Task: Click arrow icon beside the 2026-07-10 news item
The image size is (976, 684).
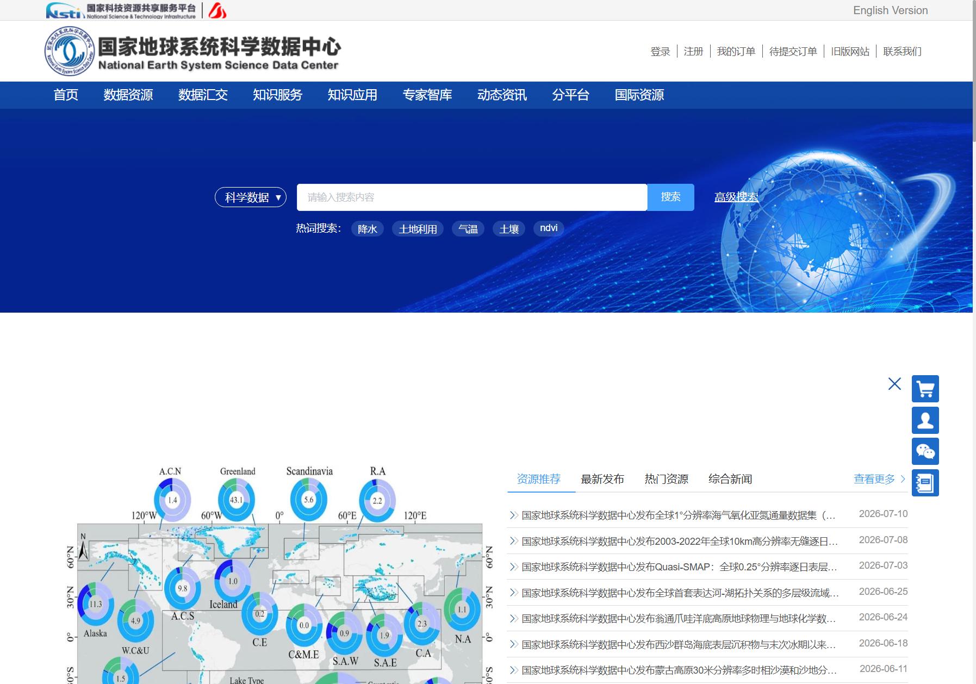Action: [x=513, y=515]
